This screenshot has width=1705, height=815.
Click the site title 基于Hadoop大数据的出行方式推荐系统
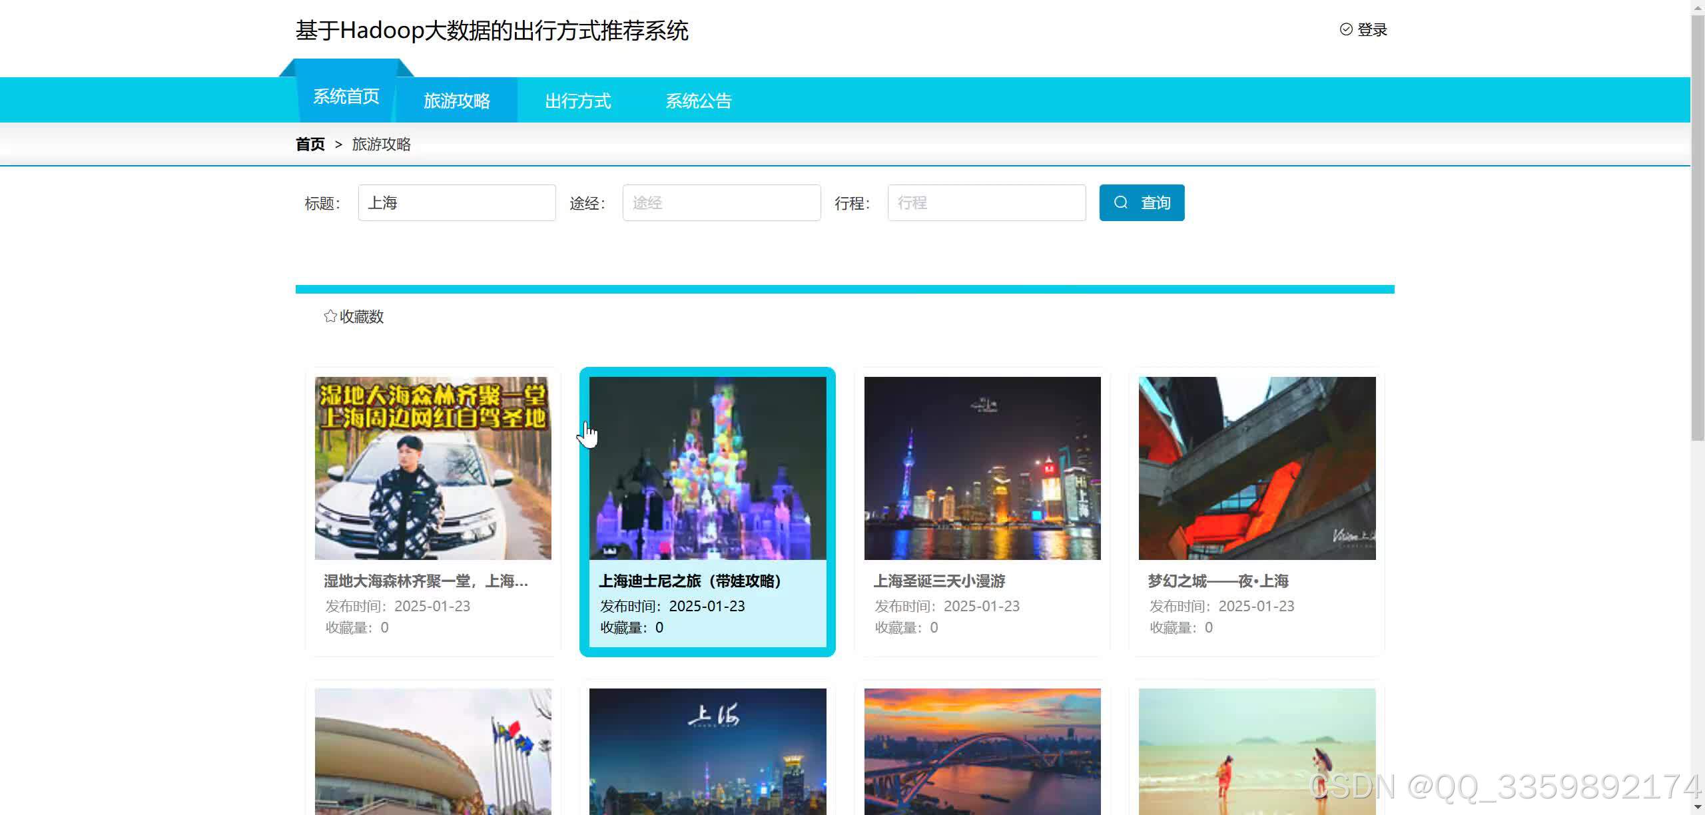point(492,31)
